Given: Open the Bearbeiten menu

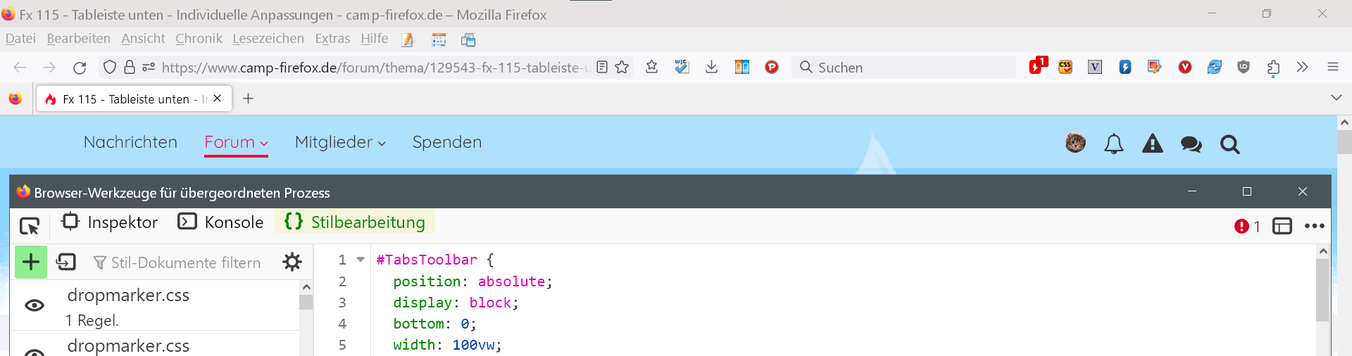Looking at the screenshot, I should tap(78, 39).
